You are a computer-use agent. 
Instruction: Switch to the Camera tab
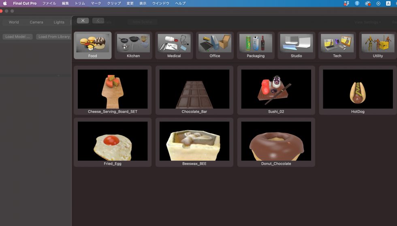point(36,22)
